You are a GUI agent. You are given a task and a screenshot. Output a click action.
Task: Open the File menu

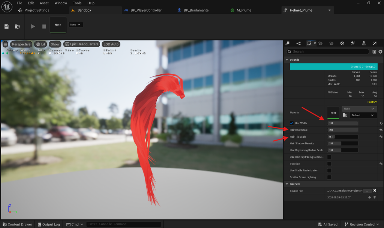point(19,3)
